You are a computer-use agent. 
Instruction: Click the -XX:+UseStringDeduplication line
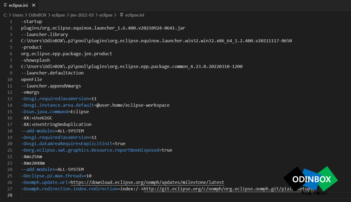click(56, 125)
